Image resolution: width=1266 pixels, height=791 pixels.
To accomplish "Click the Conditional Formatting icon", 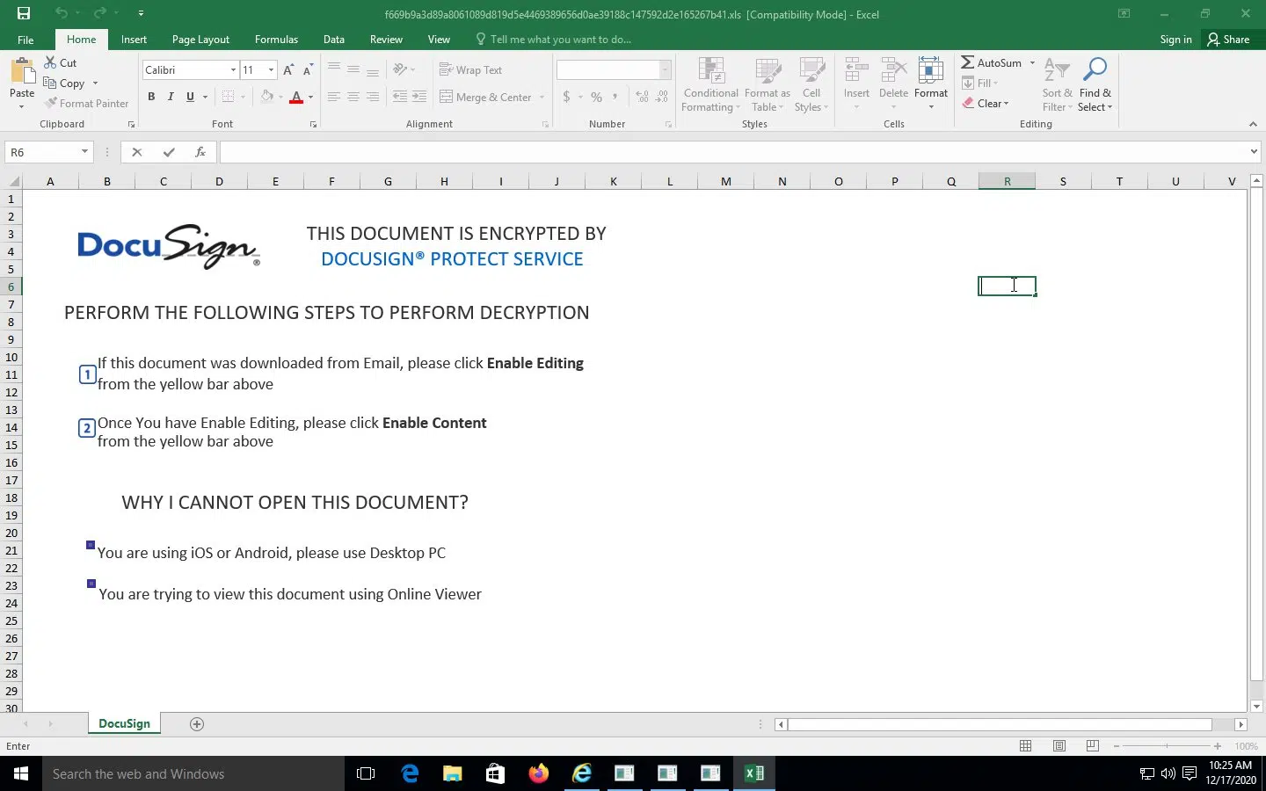I will pos(710,73).
